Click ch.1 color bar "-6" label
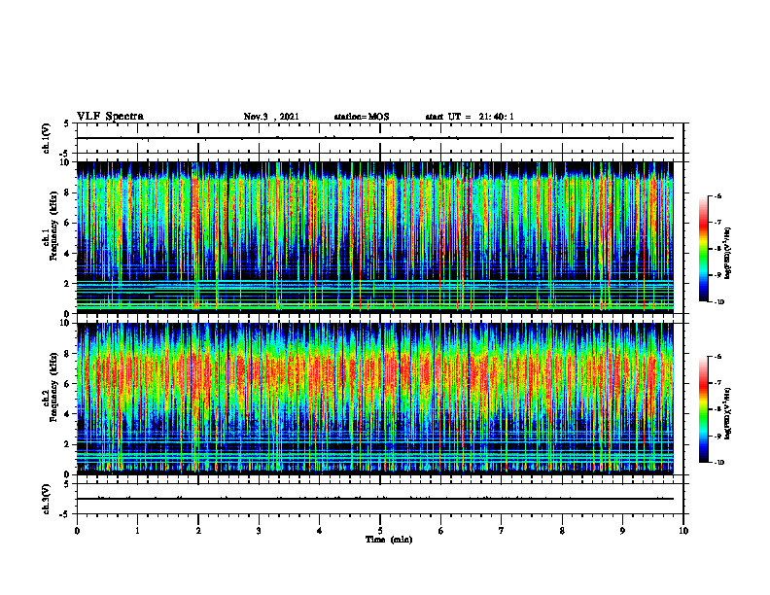The height and width of the screenshot is (595, 770). click(717, 196)
